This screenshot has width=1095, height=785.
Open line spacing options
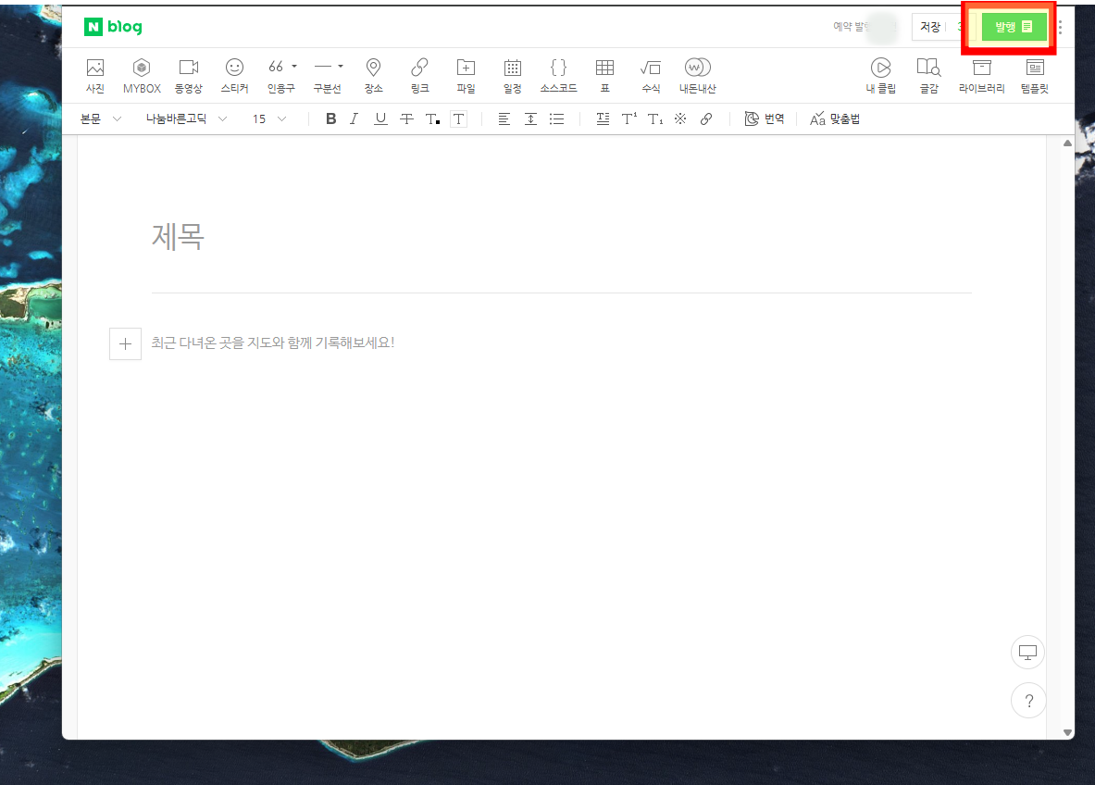click(x=530, y=118)
